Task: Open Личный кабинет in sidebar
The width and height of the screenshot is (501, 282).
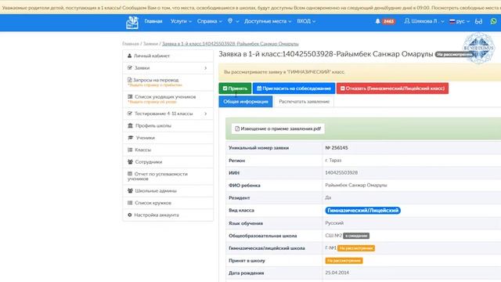Action: (x=168, y=56)
